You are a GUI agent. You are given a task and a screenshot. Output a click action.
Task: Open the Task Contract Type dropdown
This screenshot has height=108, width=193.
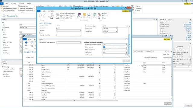point(126,26)
